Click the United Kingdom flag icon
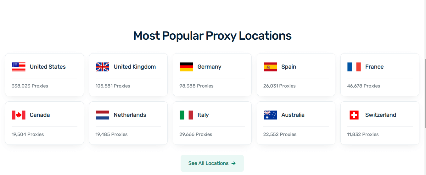Viewport: 426px width, 175px height. point(103,67)
